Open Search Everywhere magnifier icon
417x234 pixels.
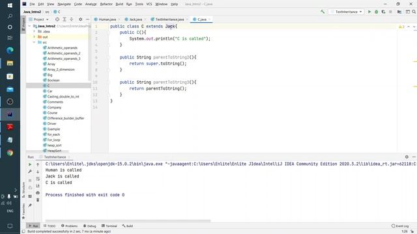(x=414, y=12)
